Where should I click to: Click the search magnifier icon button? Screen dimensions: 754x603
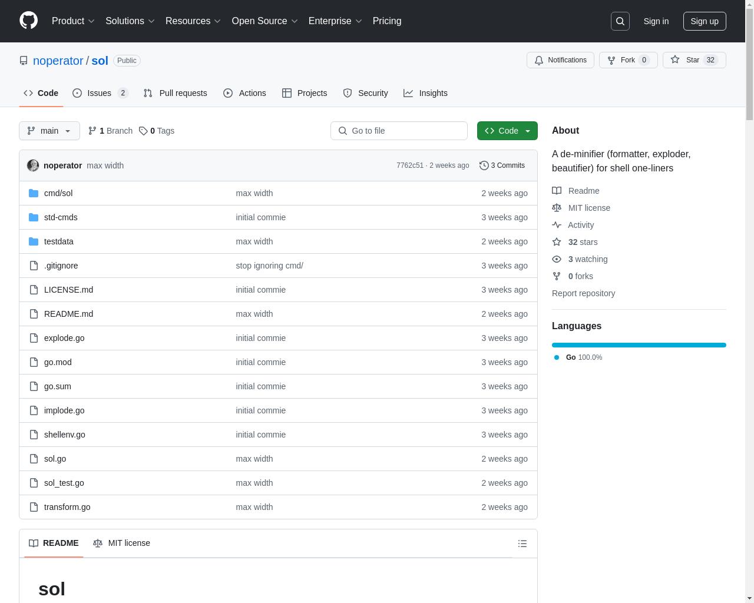coord(620,21)
